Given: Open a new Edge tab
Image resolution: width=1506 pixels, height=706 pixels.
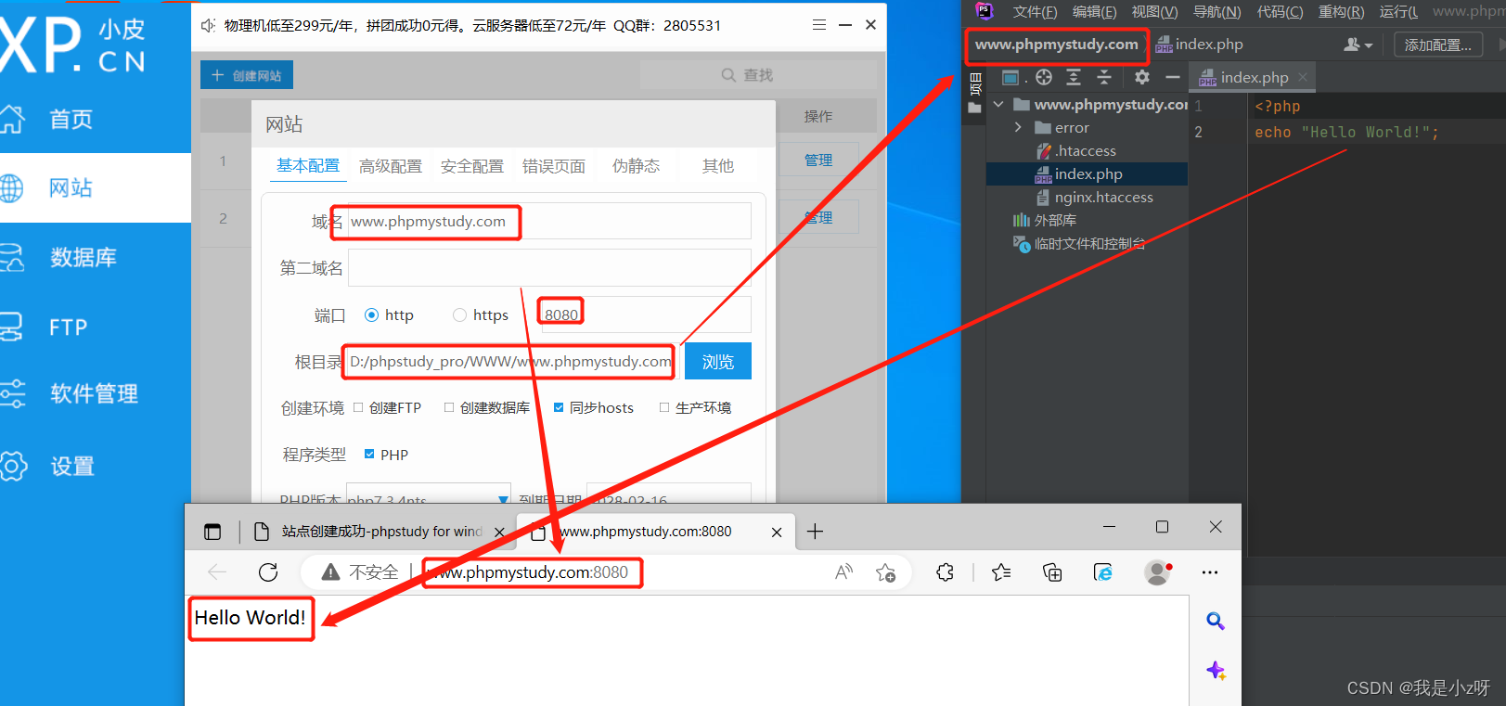Looking at the screenshot, I should click(815, 532).
